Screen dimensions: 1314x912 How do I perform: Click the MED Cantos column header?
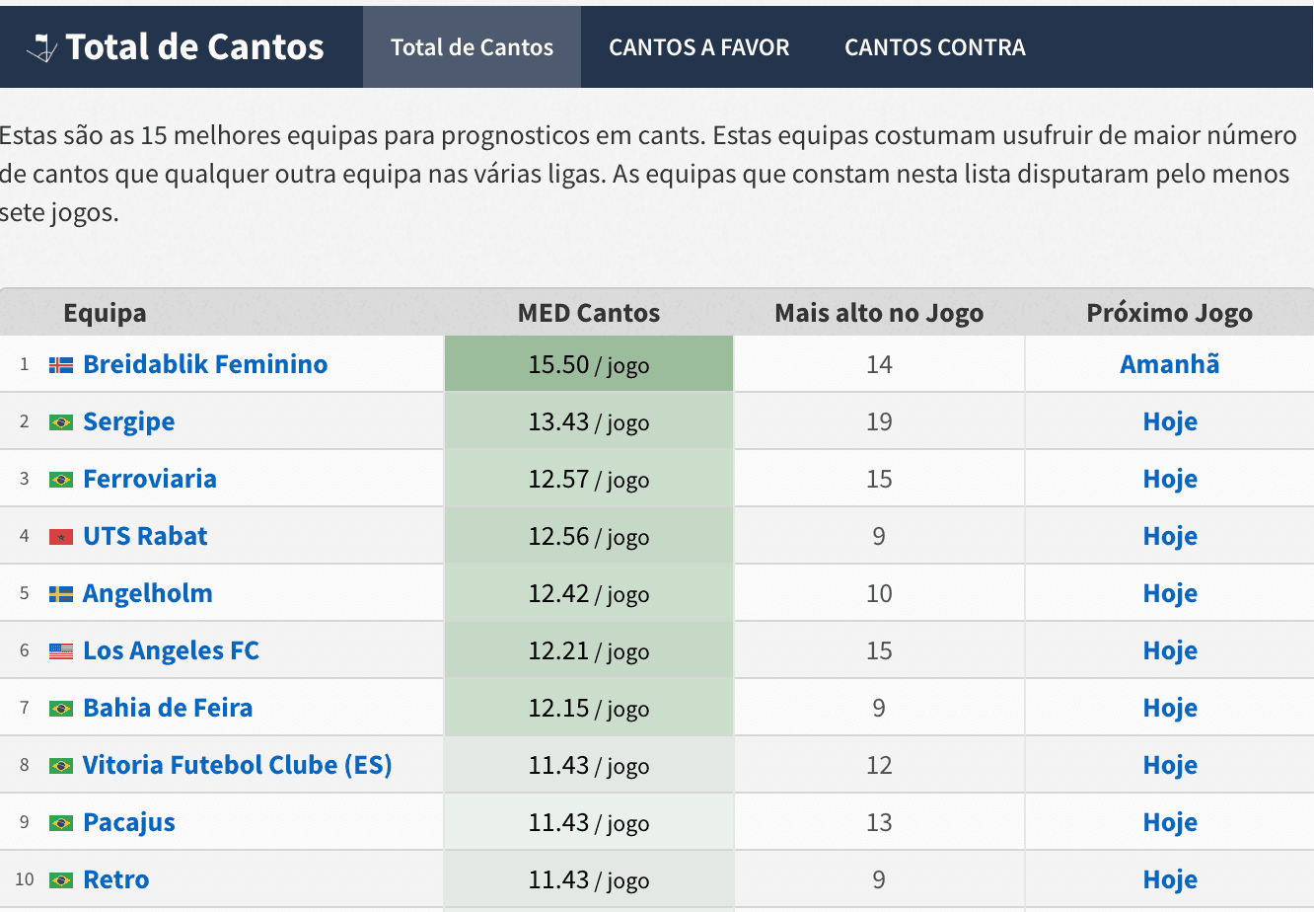pos(589,313)
